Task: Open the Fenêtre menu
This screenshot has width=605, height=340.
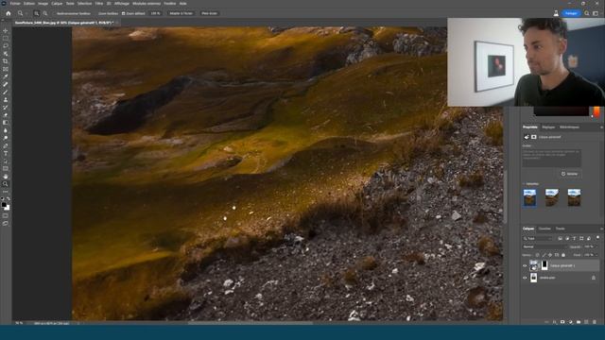Action: (x=170, y=4)
